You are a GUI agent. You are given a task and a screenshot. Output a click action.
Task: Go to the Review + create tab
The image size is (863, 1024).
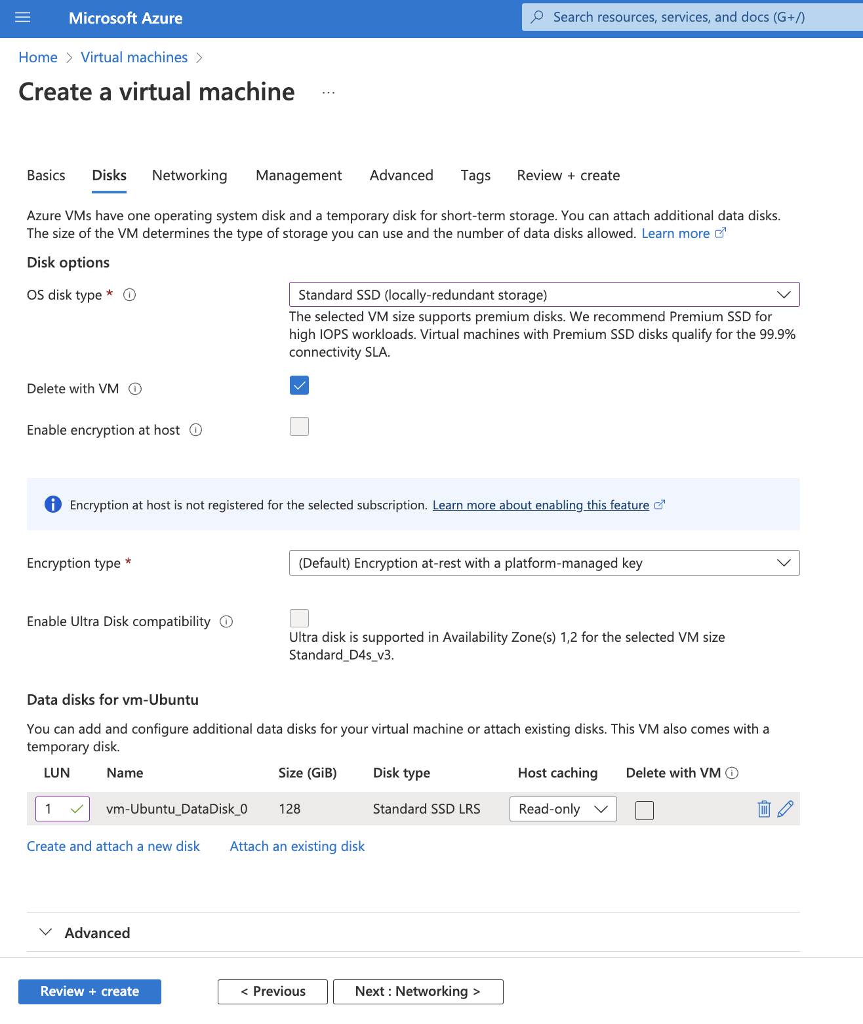pyautogui.click(x=569, y=176)
